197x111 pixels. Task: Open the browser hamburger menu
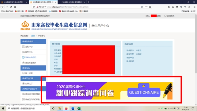point(194,7)
